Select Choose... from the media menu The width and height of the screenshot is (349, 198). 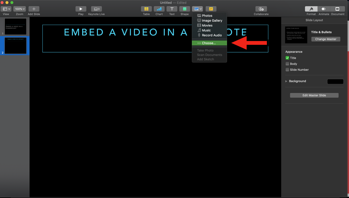[209, 43]
